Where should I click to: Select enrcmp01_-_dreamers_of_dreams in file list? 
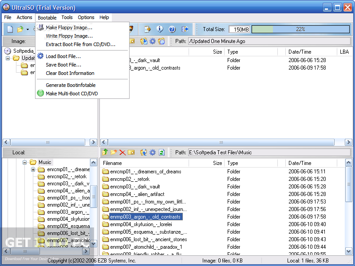point(146,172)
